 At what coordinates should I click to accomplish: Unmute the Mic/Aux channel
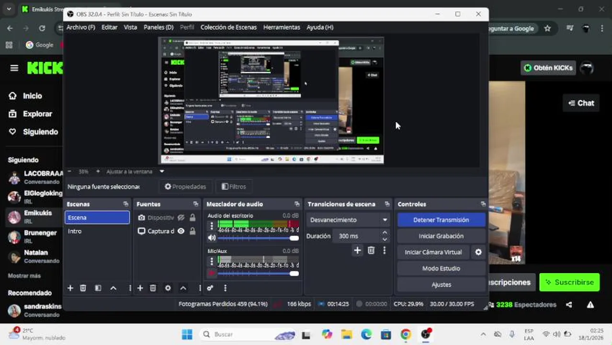click(212, 273)
